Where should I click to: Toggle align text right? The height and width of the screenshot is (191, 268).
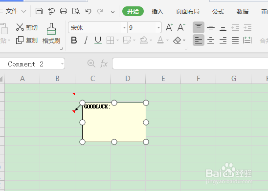(x=223, y=40)
